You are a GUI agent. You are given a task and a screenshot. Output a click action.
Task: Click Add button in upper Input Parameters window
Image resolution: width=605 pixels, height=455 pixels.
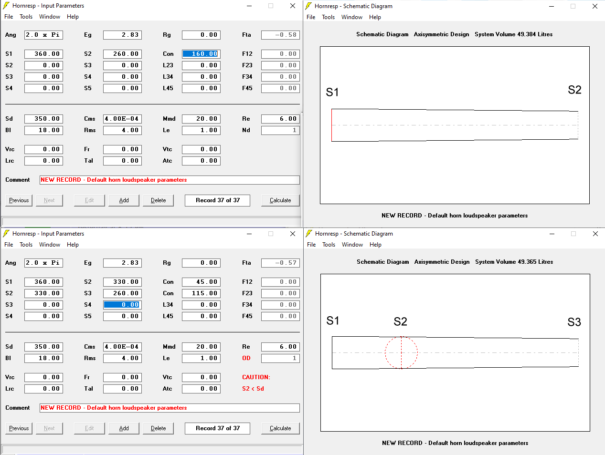(124, 200)
